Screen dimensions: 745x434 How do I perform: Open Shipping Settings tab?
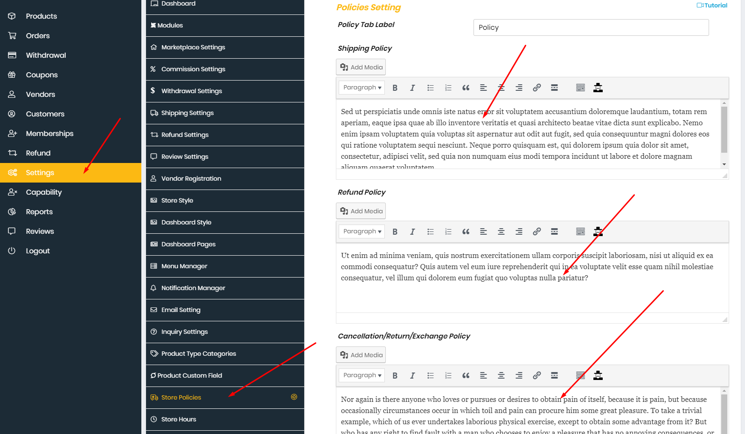(225, 113)
